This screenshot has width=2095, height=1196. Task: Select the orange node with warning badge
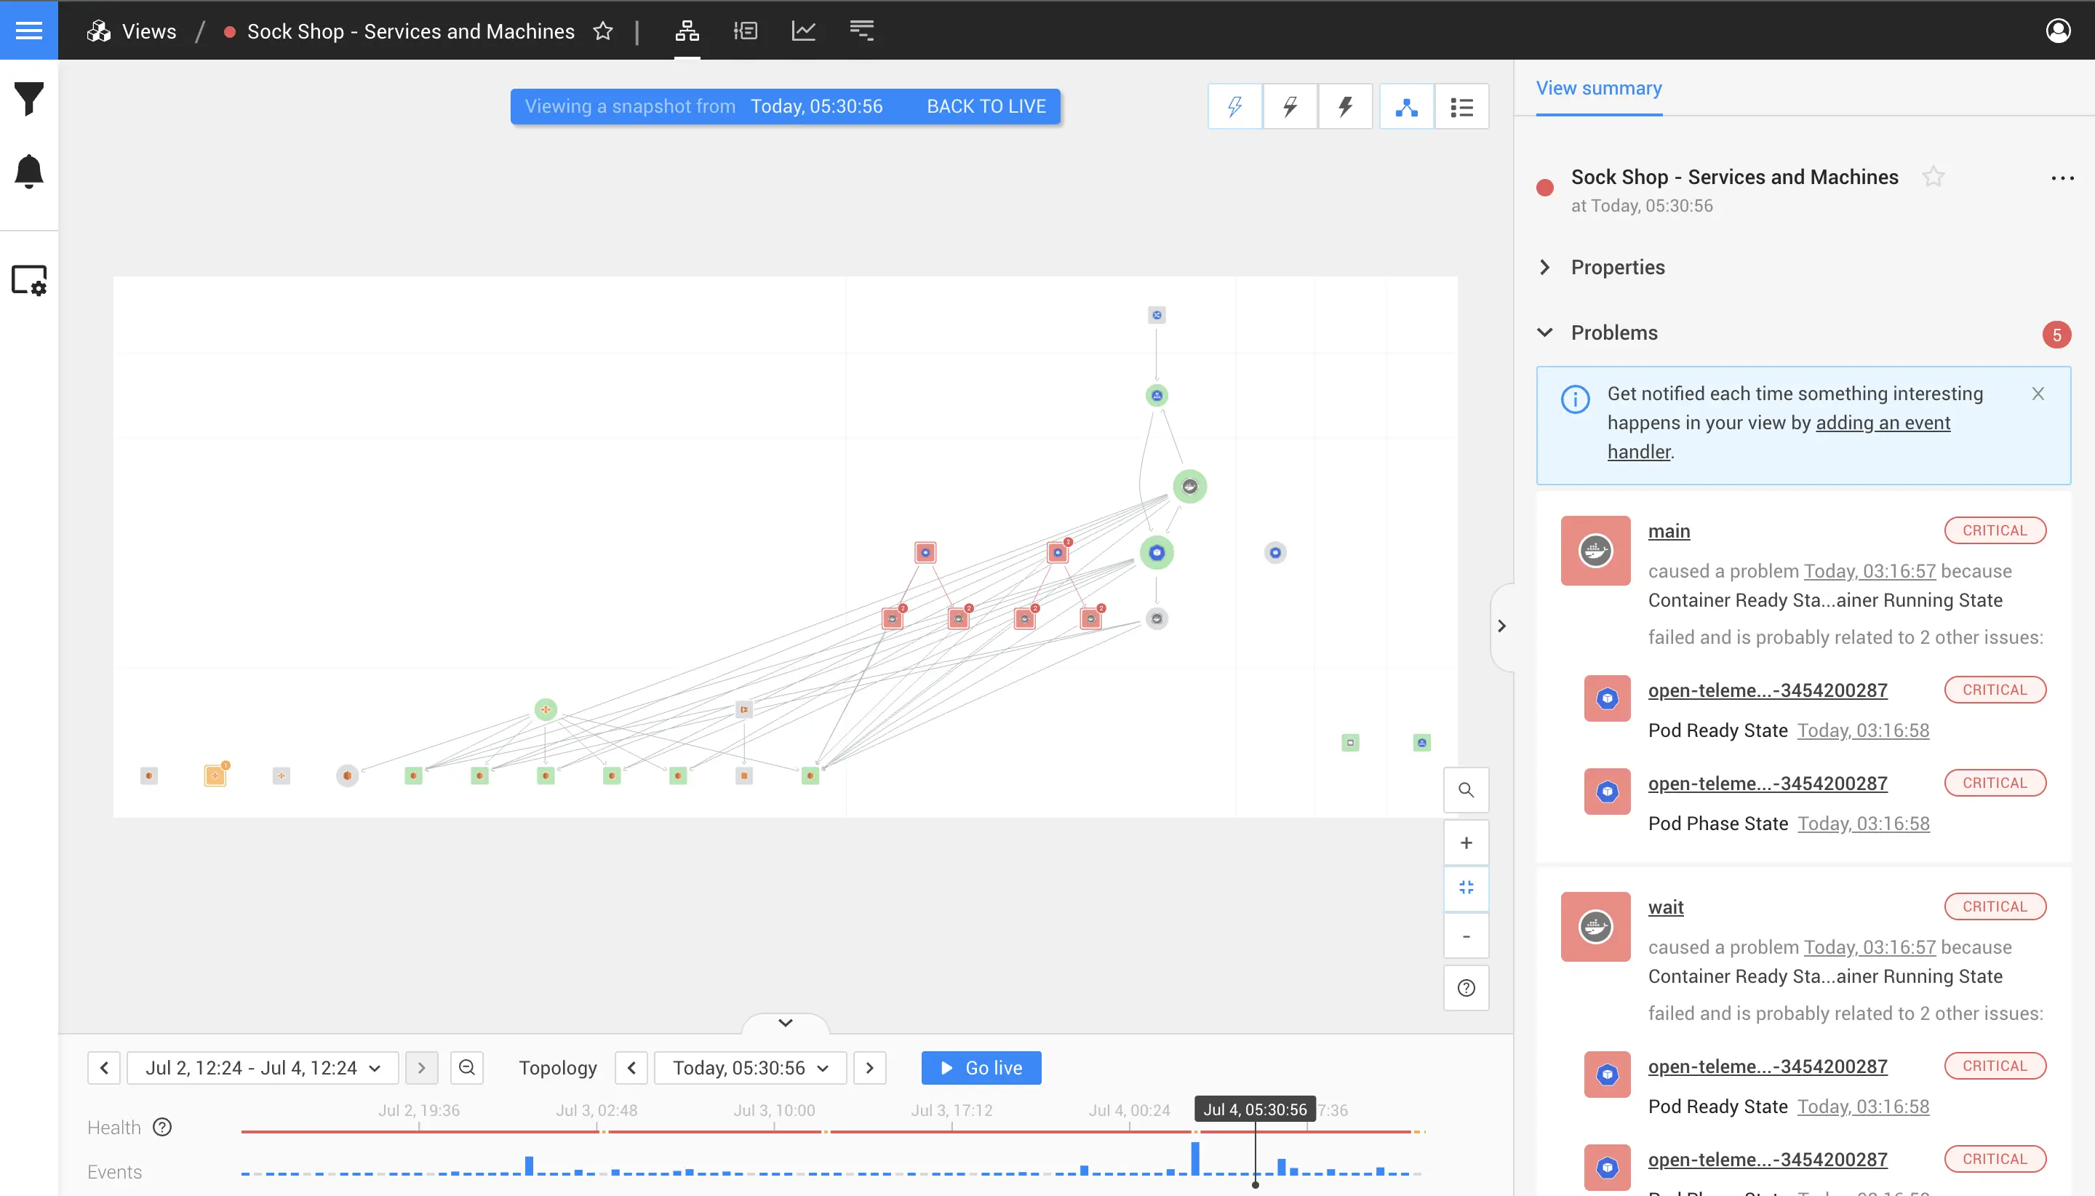coord(215,775)
